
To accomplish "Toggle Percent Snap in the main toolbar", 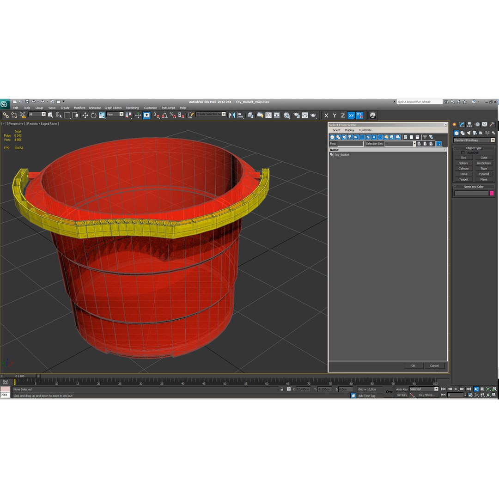I will [173, 115].
